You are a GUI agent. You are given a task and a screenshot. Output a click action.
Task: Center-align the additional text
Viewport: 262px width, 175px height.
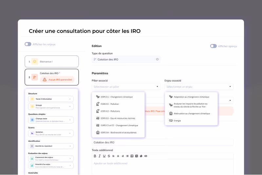click(118, 156)
